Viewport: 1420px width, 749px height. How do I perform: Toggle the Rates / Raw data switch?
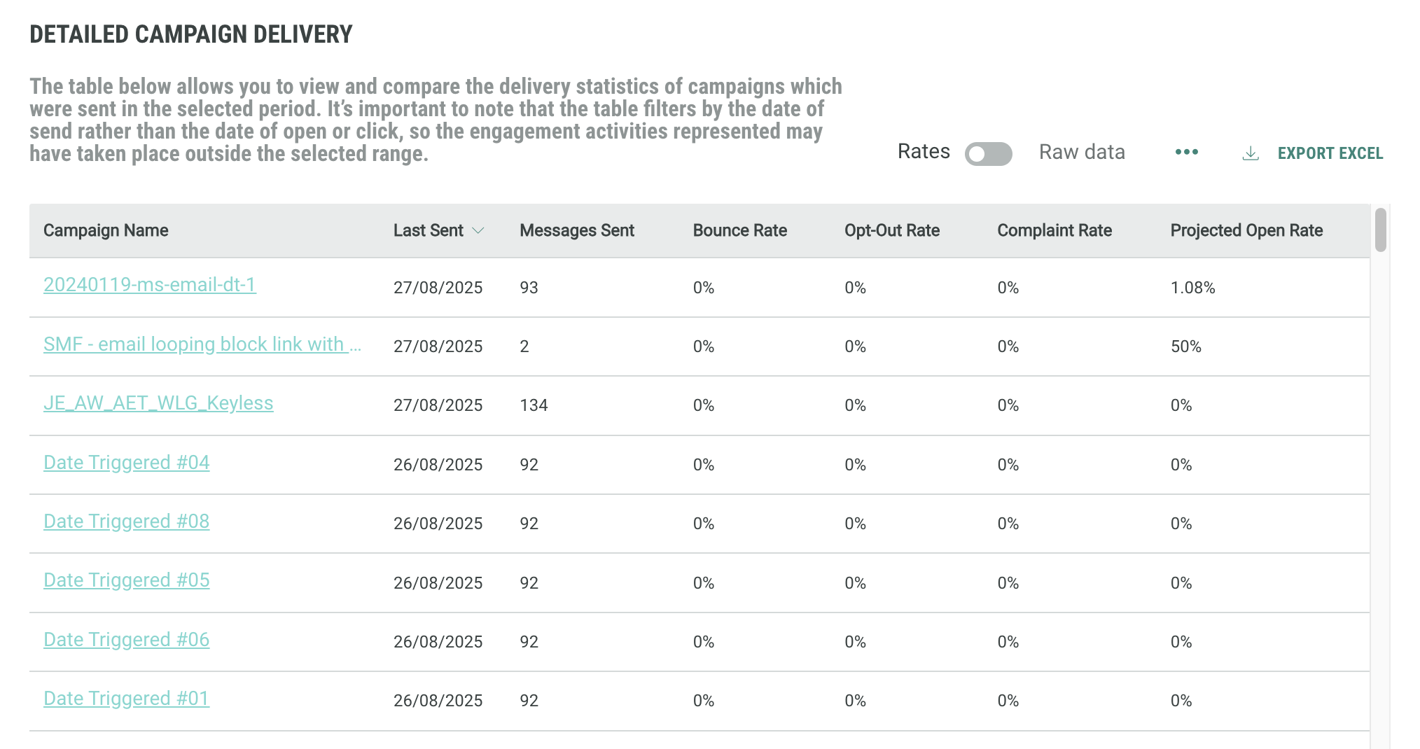988,153
